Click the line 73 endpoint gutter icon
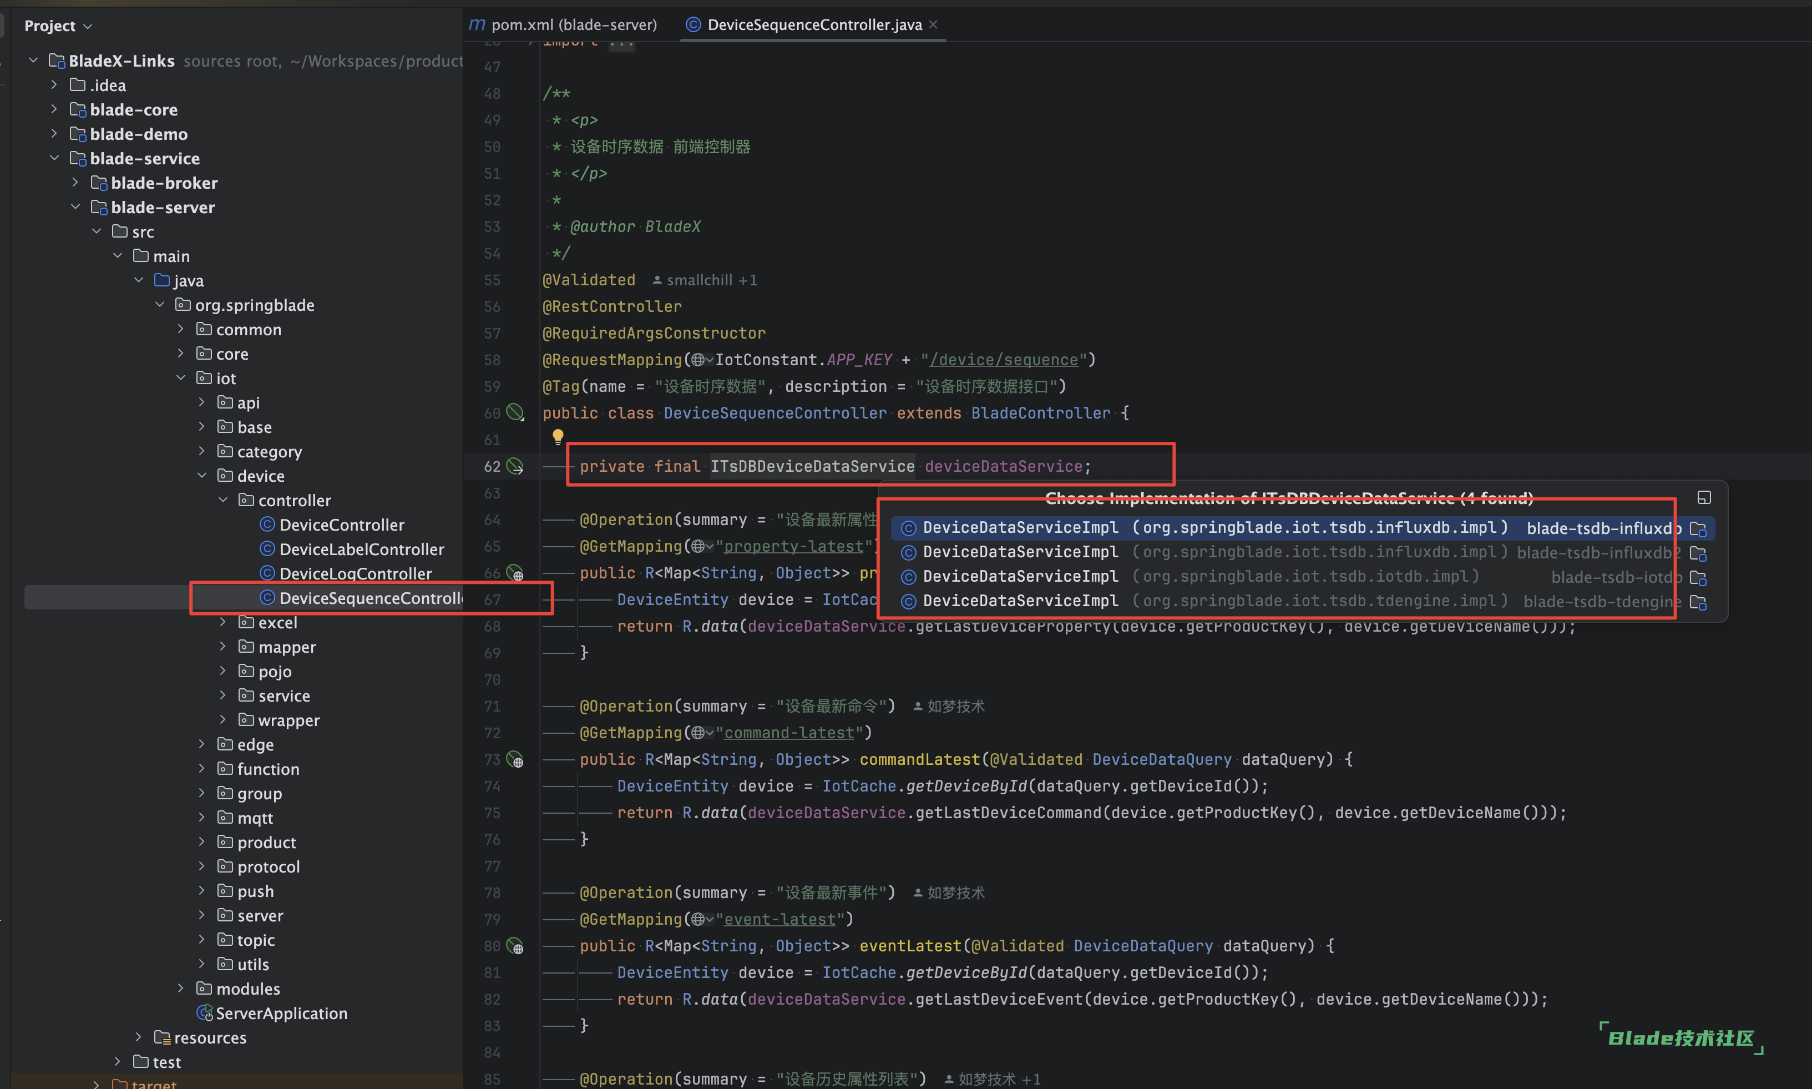The width and height of the screenshot is (1812, 1089). coord(515,759)
